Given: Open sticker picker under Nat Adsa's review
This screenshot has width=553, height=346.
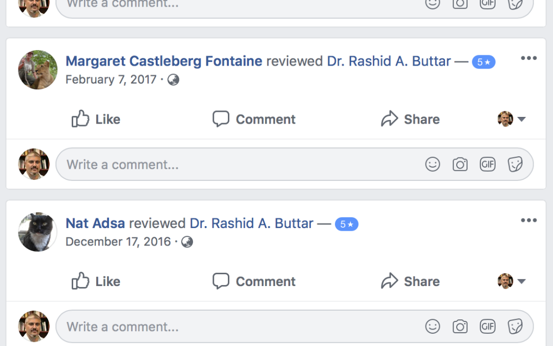Looking at the screenshot, I should click(x=515, y=327).
